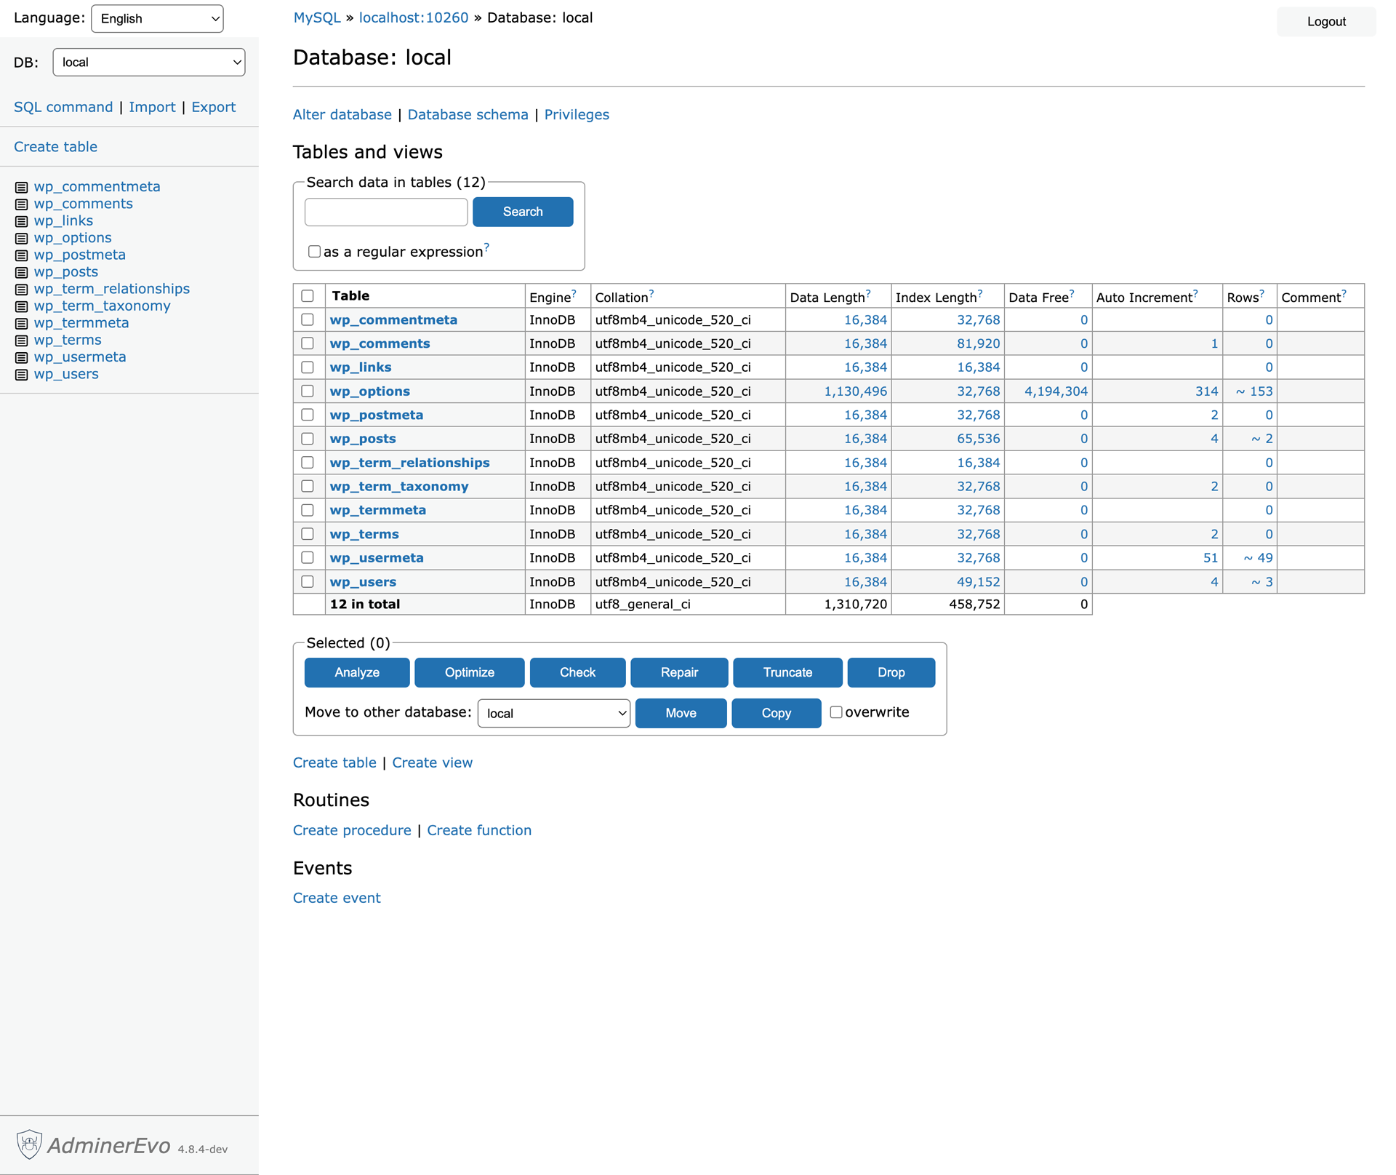This screenshot has height=1175, width=1396.
Task: Click the table icon beside wp_commentmeta in sidebar
Action: [22, 187]
